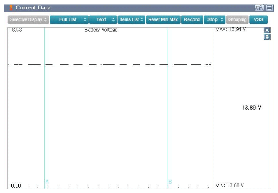Click the Grouping button

(x=237, y=19)
